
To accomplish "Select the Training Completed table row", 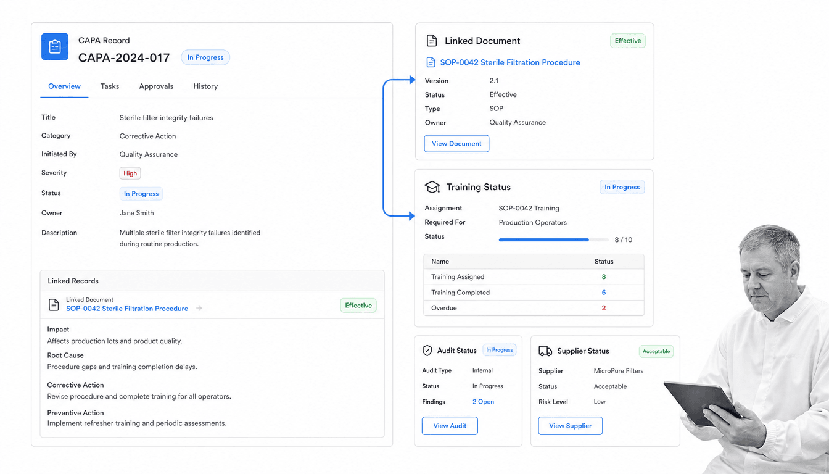I will pos(534,293).
